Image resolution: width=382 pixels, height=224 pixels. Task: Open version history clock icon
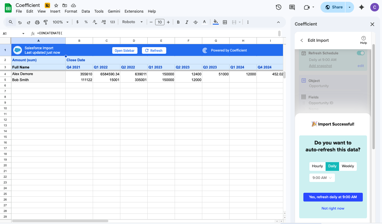pyautogui.click(x=278, y=7)
